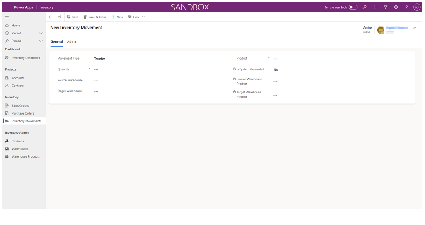425x225 pixels.
Task: Click the help question mark icon
Action: pos(406,7)
